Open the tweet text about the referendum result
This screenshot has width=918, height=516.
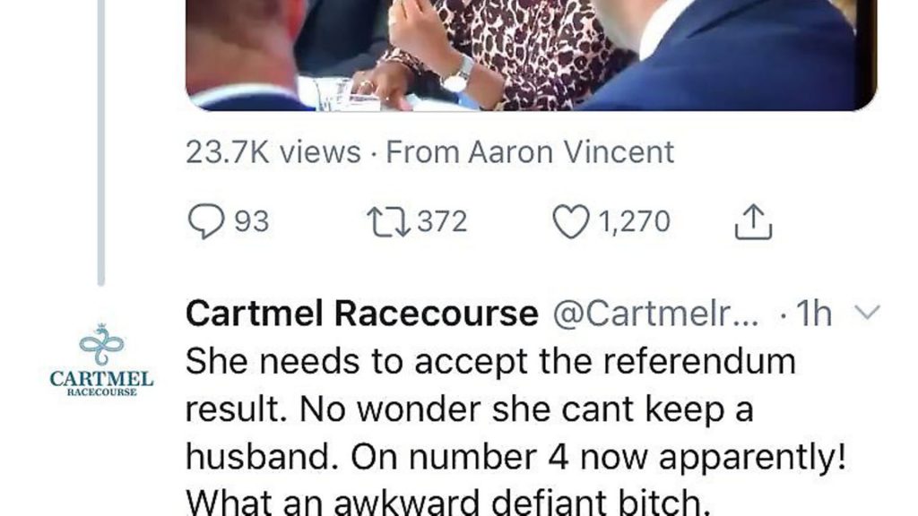(515, 431)
